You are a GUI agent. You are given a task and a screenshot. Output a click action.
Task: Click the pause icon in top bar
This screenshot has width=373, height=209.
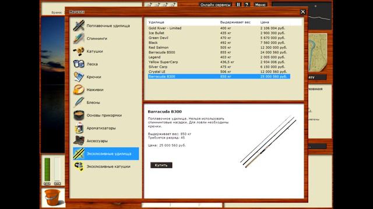click(238, 5)
